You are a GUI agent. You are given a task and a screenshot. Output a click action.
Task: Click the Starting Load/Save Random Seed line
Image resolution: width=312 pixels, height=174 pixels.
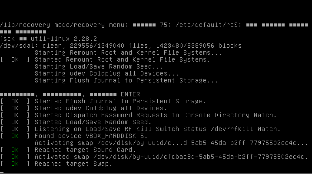click(99, 66)
